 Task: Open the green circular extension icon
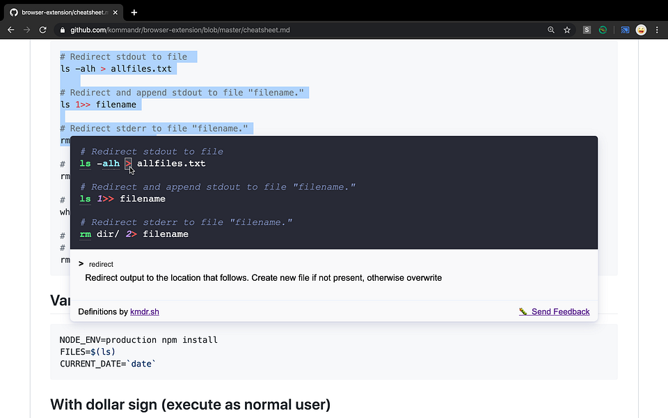603,30
